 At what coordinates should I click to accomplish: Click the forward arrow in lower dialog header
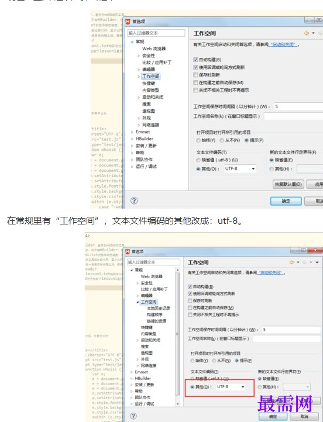pos(305,262)
